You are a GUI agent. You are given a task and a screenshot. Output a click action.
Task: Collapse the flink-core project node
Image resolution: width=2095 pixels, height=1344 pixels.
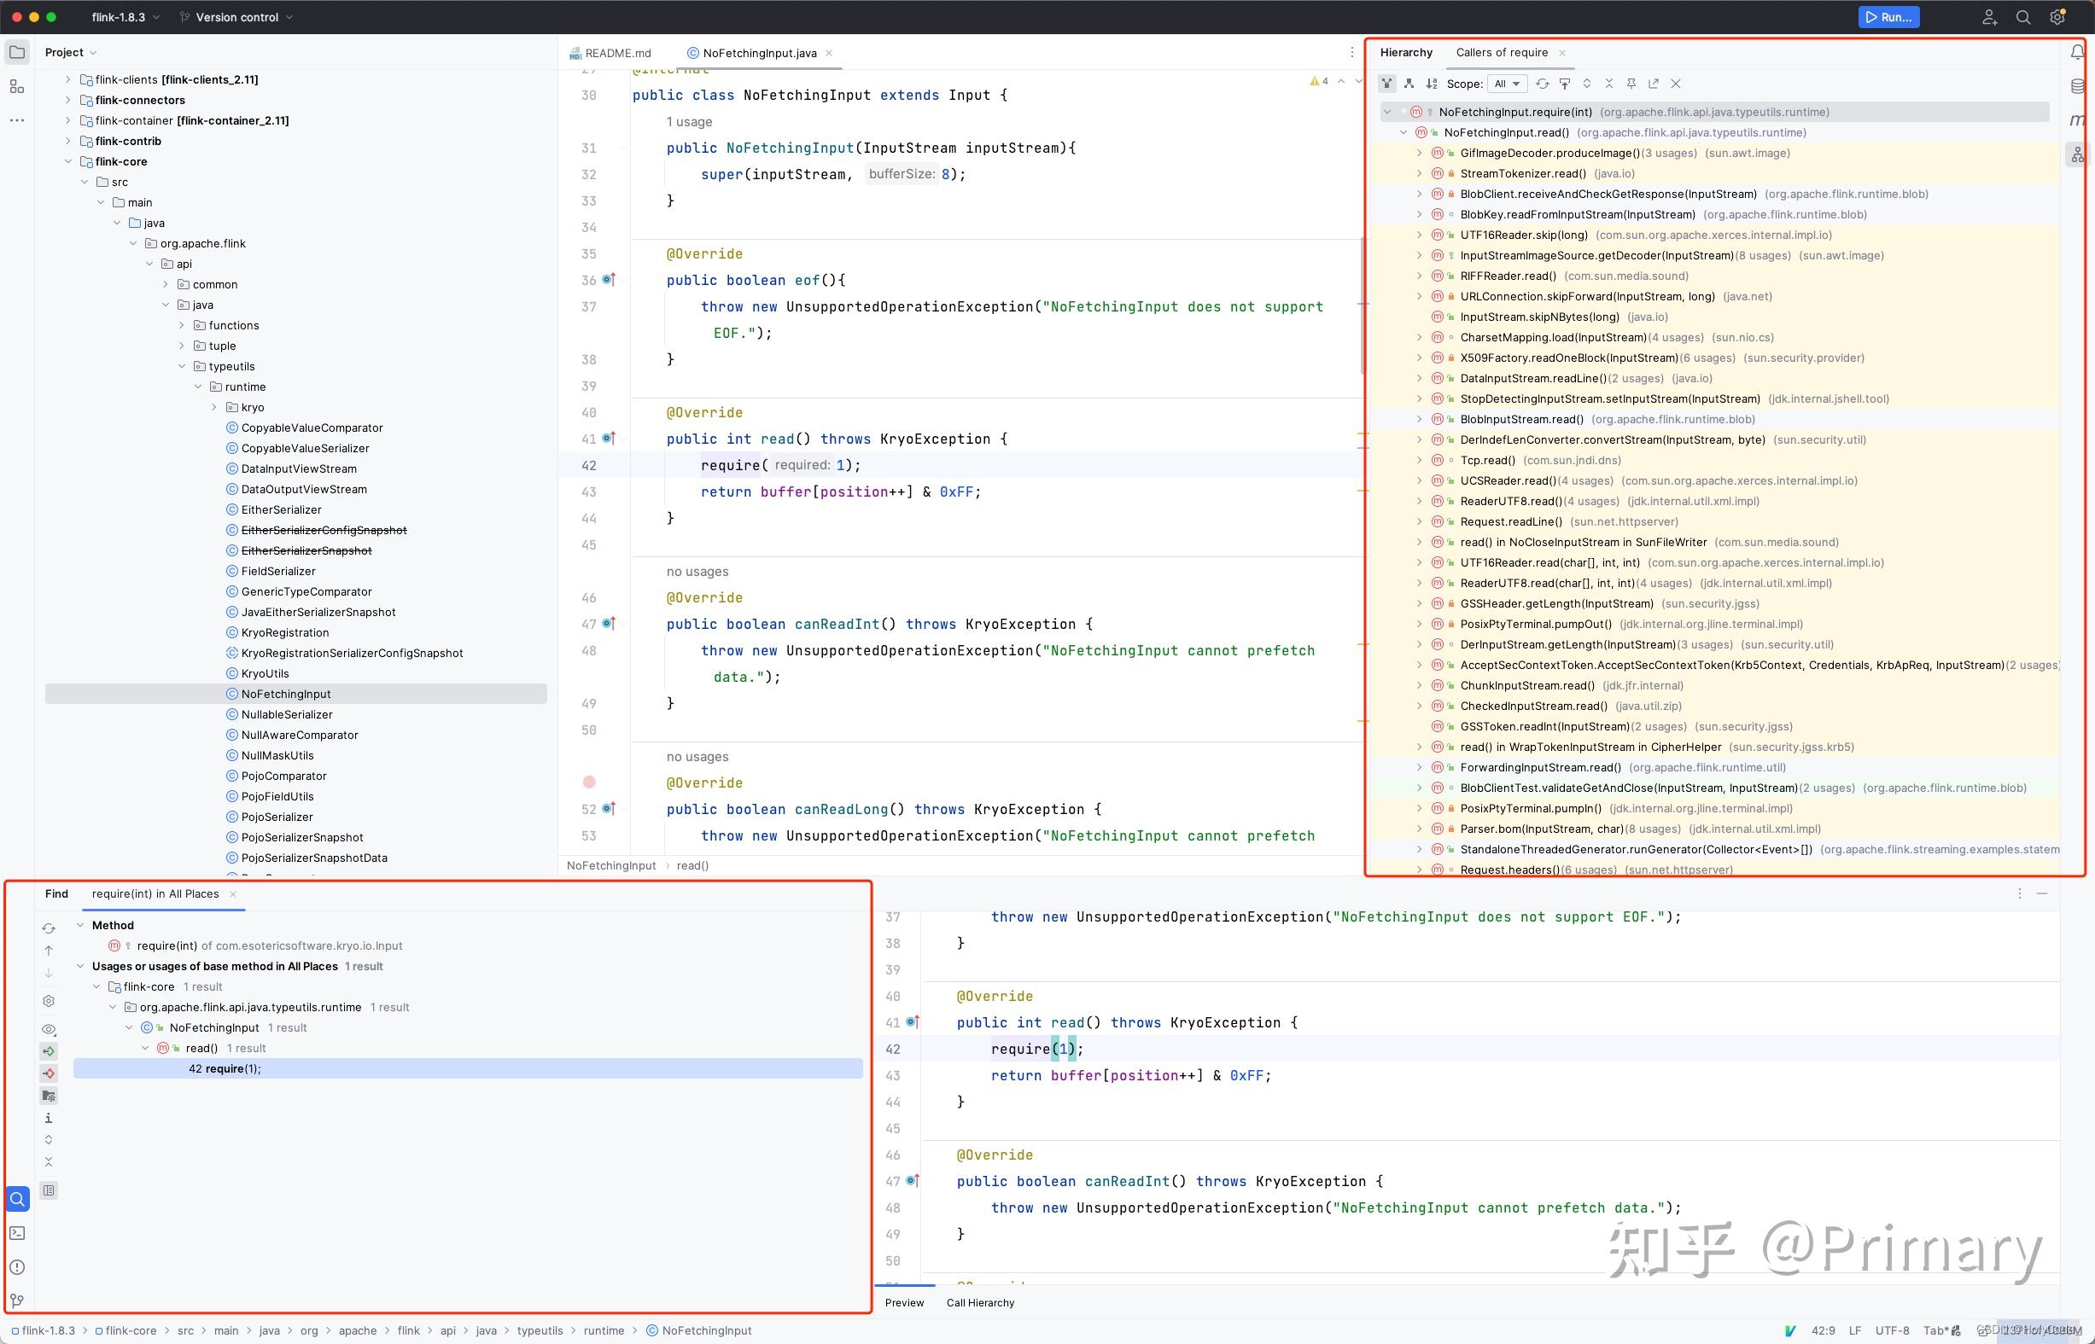click(x=68, y=161)
